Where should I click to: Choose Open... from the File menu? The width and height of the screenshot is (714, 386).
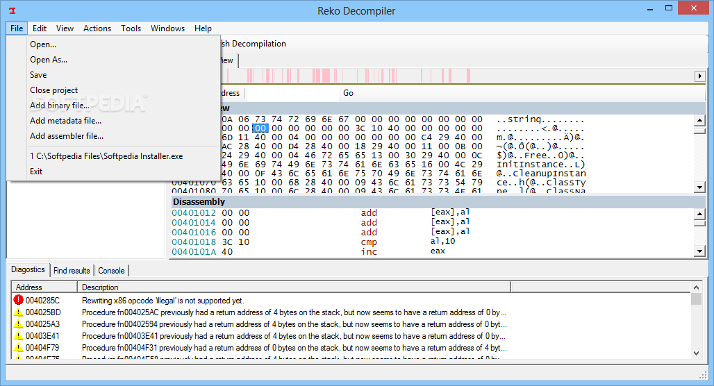point(114,44)
